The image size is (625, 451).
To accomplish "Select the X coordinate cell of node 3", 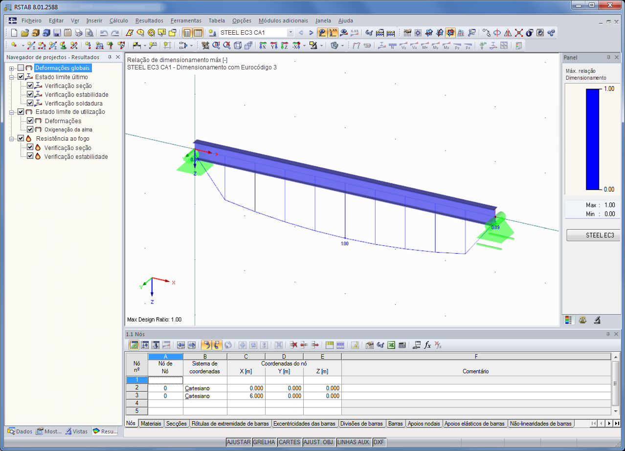I will click(246, 396).
